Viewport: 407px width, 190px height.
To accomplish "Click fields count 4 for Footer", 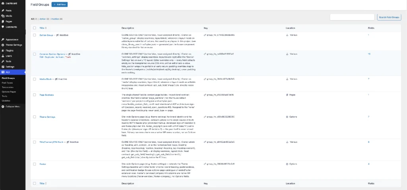I will (368, 164).
